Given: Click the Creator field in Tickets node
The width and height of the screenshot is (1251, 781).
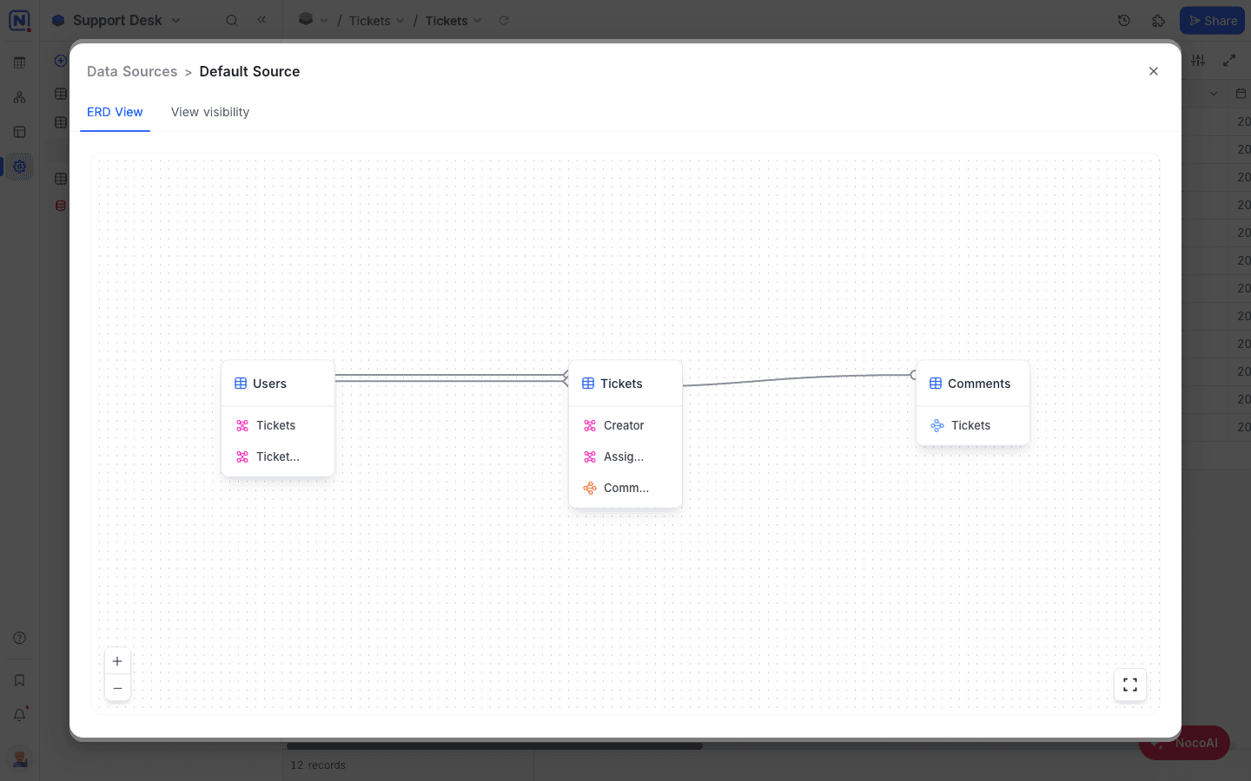Looking at the screenshot, I should point(625,425).
